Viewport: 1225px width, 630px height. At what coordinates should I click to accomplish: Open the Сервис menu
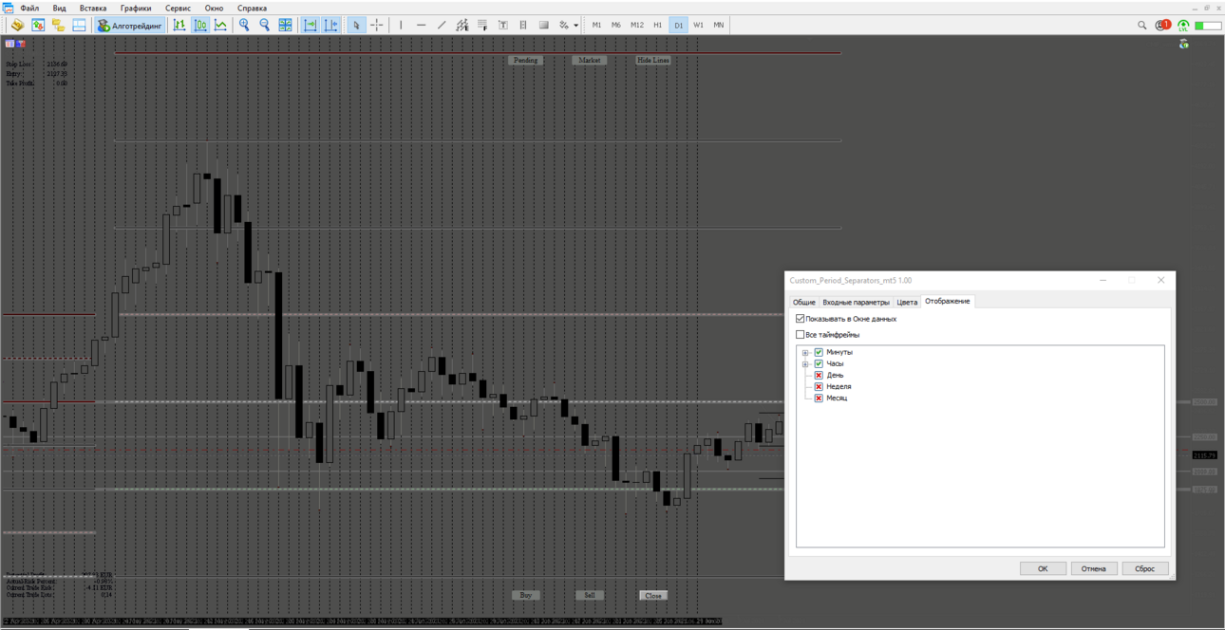tap(179, 8)
